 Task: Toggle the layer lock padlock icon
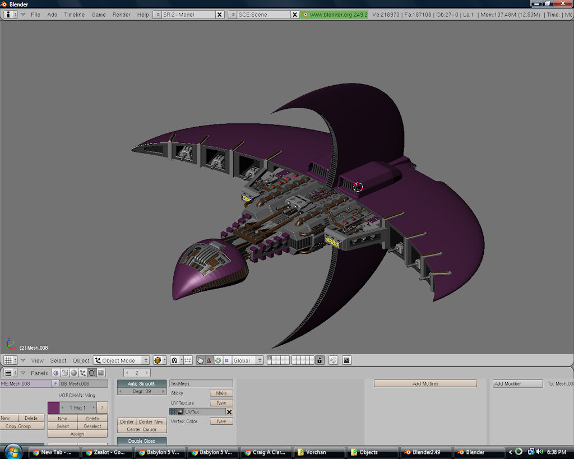coord(320,360)
